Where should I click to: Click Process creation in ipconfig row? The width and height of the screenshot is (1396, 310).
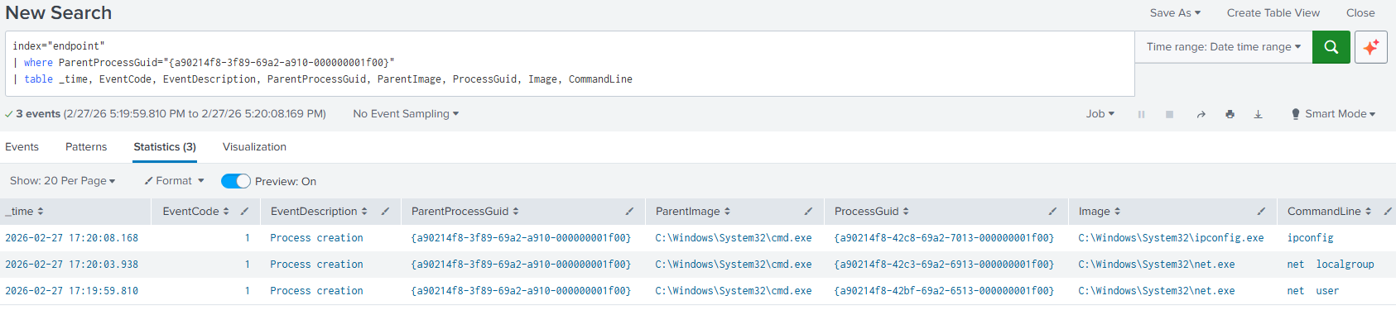[316, 238]
